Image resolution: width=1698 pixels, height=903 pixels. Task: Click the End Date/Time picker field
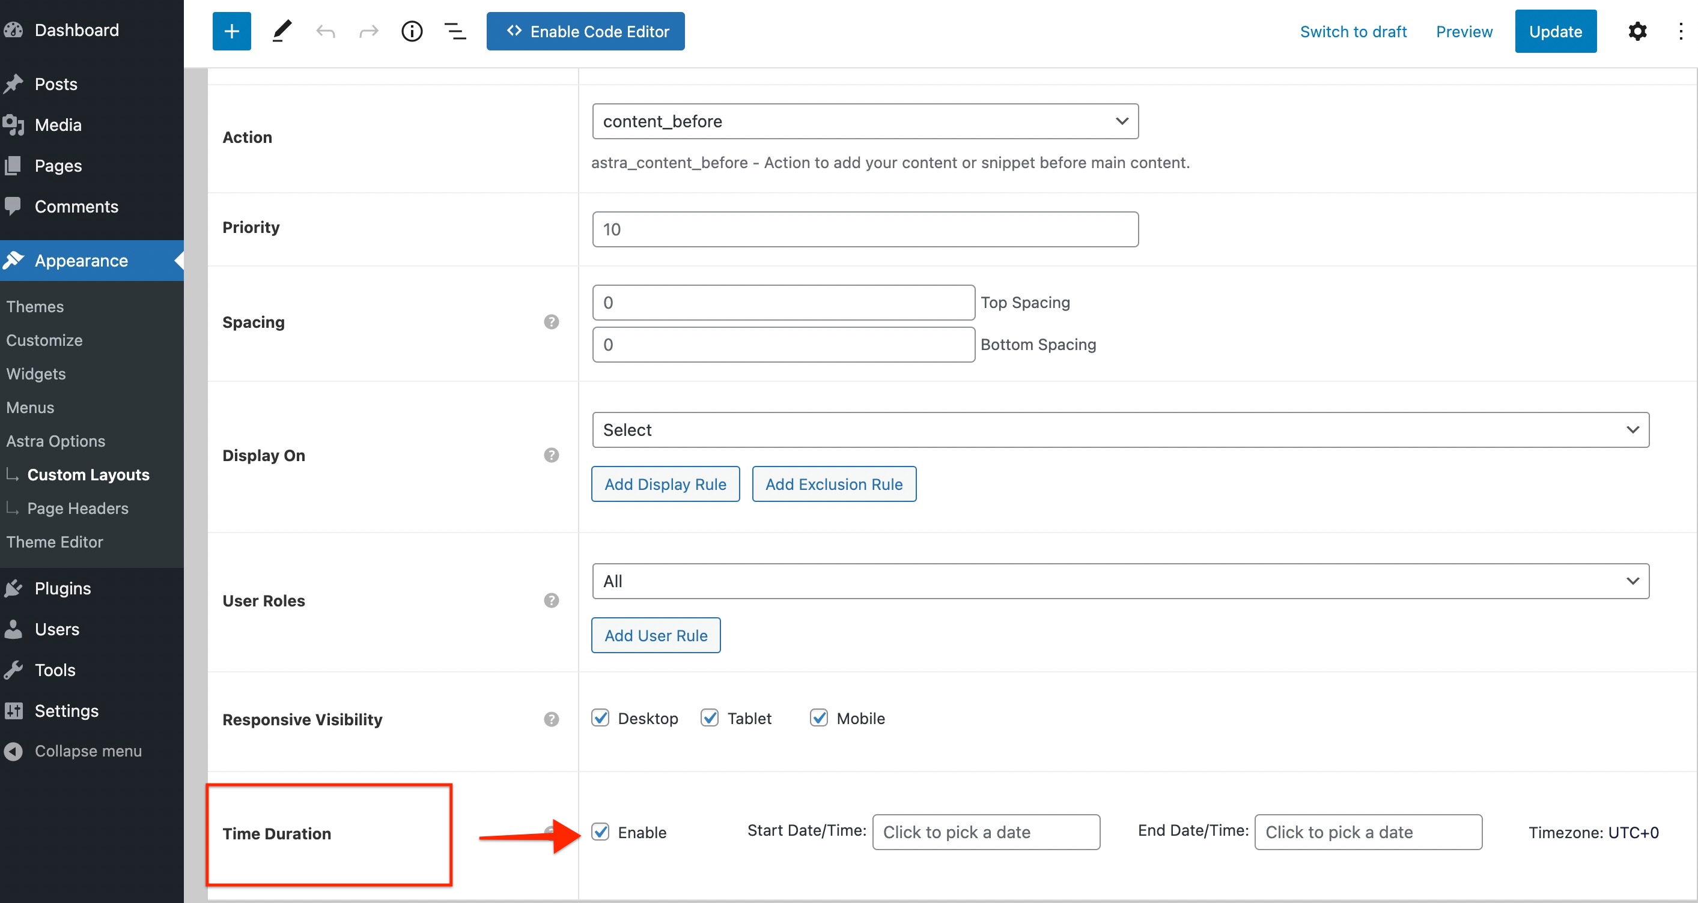(x=1368, y=832)
